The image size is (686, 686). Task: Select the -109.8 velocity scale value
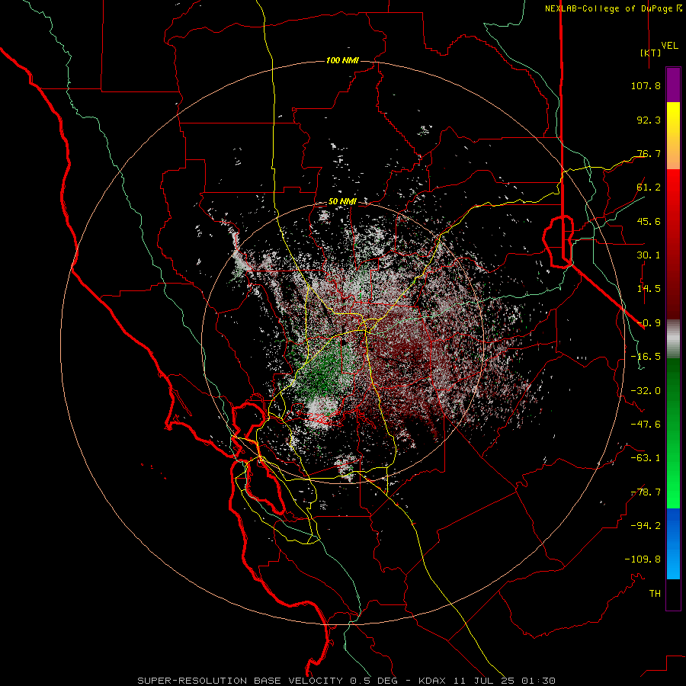643,559
